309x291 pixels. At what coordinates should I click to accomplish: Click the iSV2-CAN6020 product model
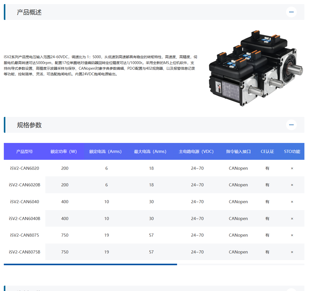(x=24, y=168)
